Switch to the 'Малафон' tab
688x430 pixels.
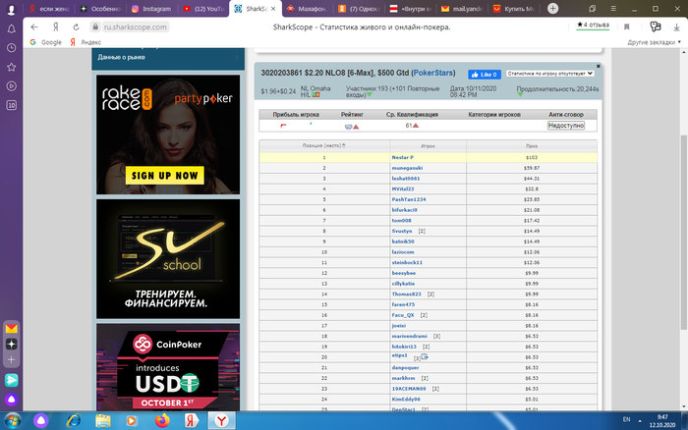pos(307,9)
